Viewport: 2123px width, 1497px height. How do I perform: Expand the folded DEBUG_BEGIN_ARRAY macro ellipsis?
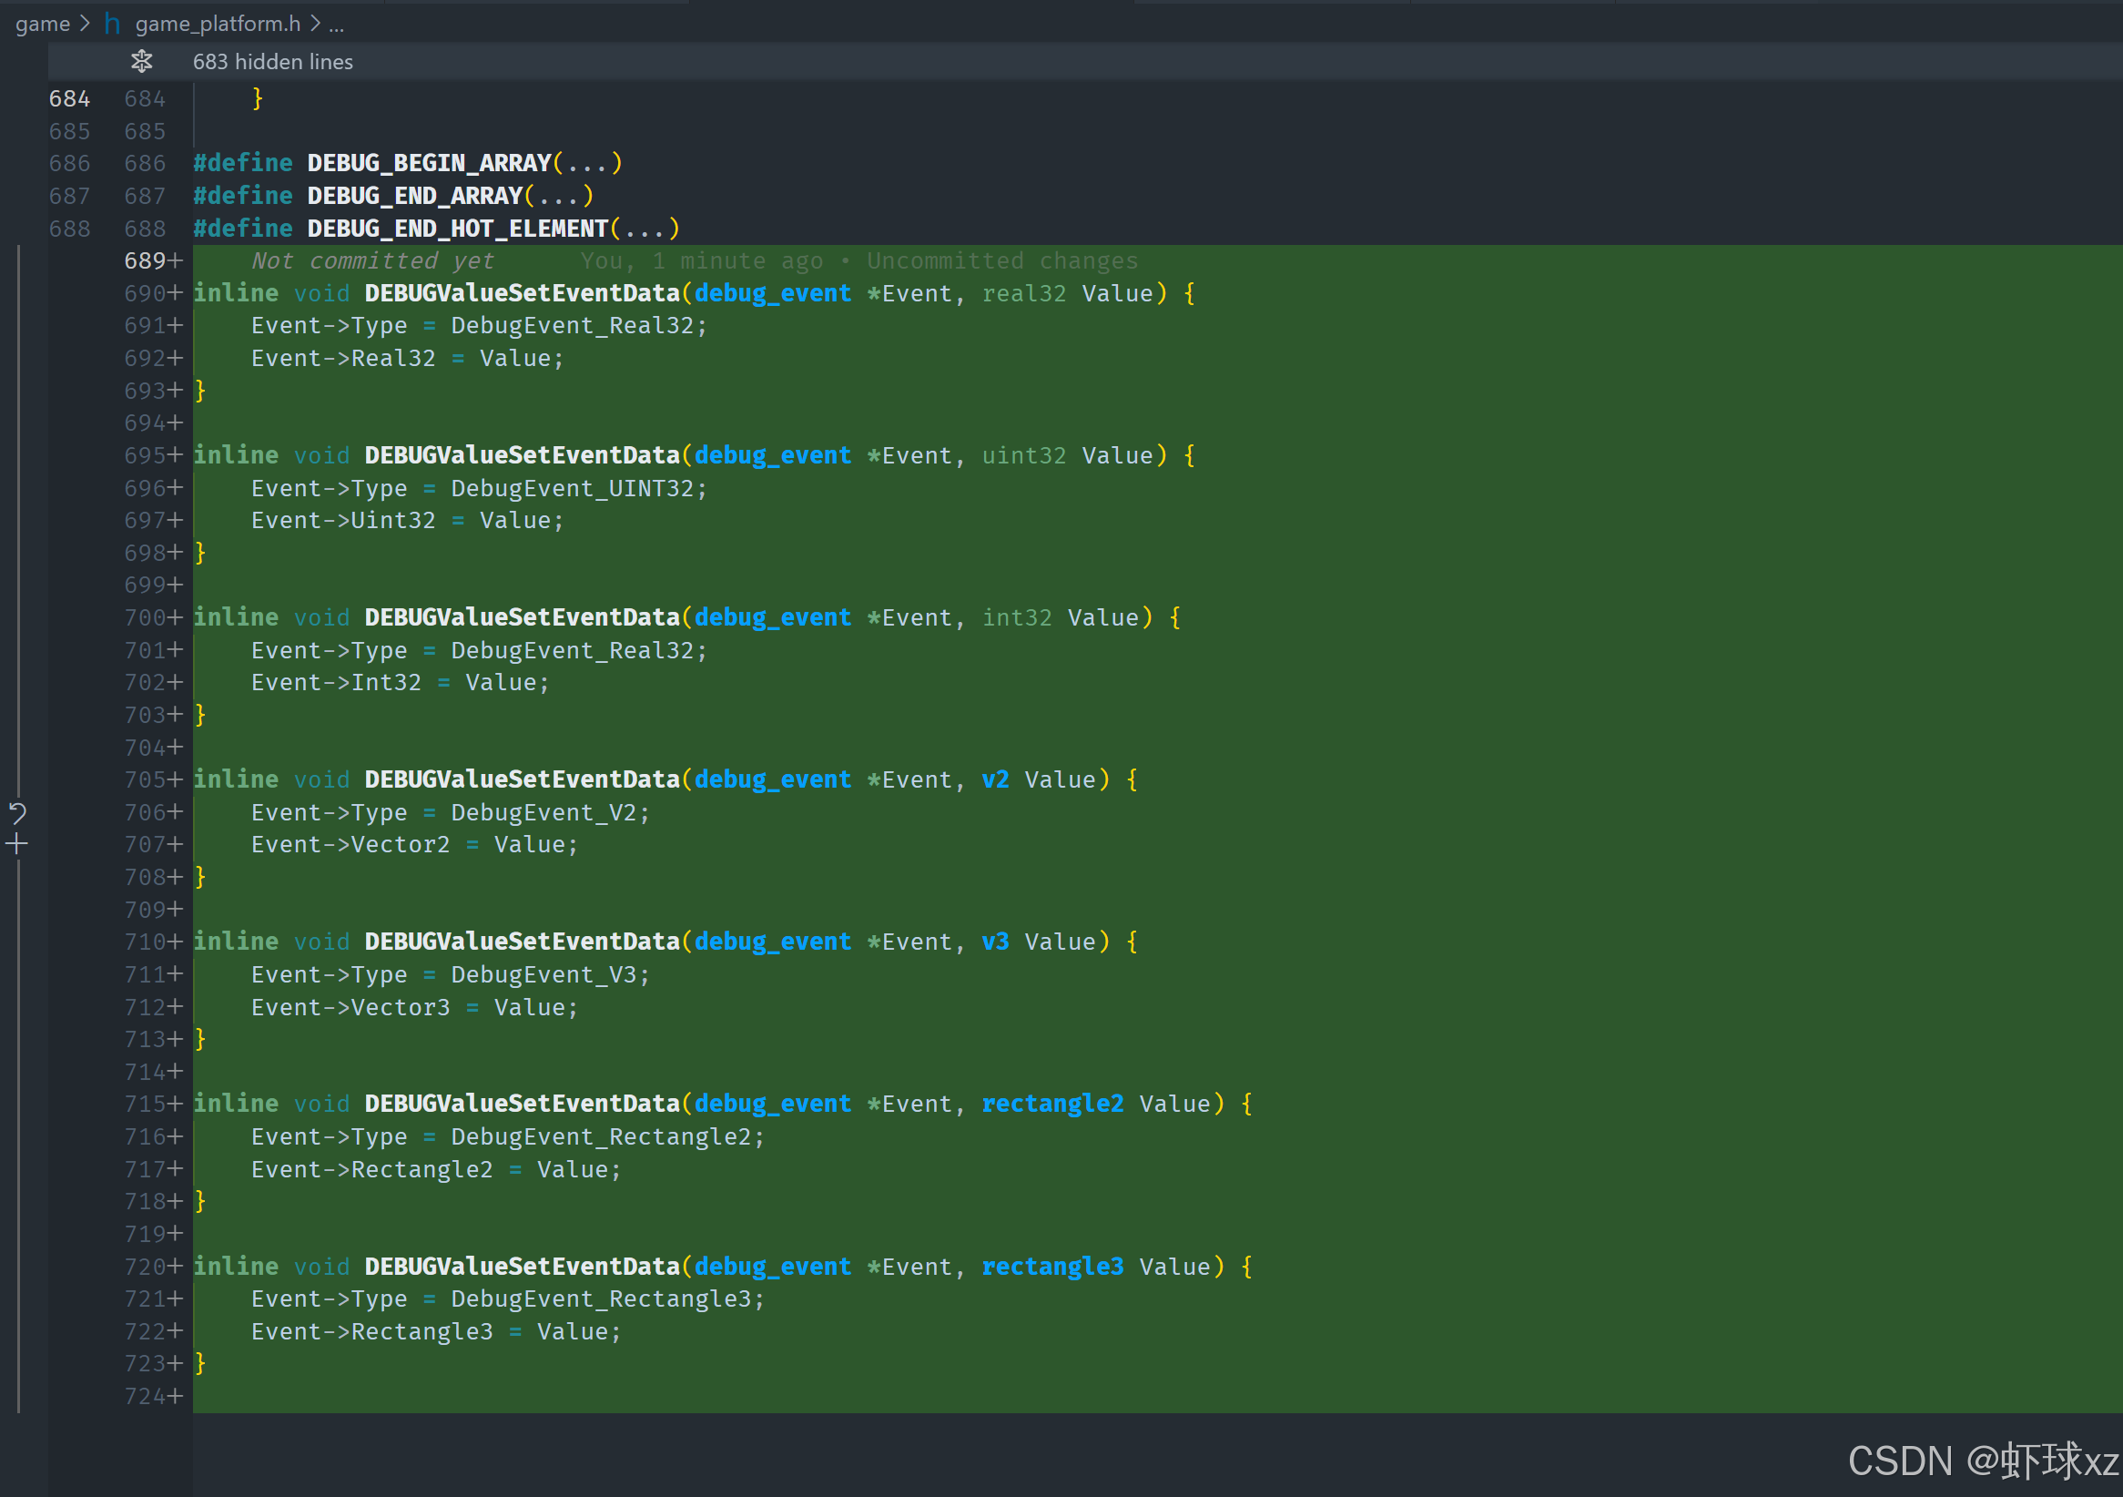click(x=587, y=164)
